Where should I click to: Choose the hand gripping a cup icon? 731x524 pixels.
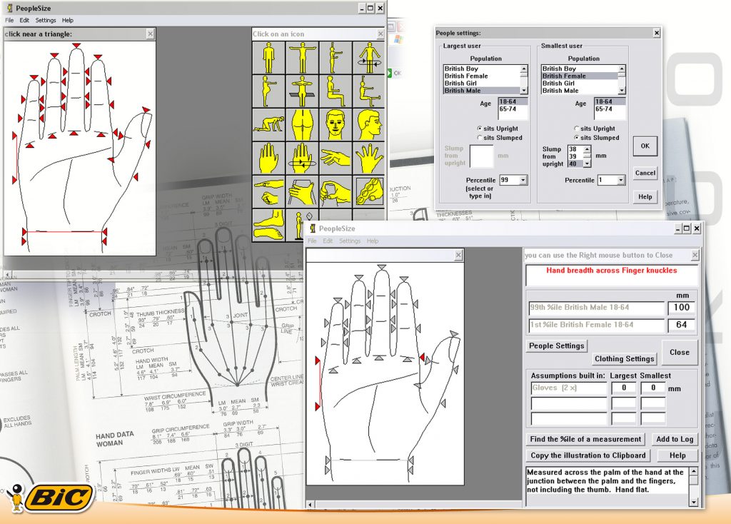302,192
